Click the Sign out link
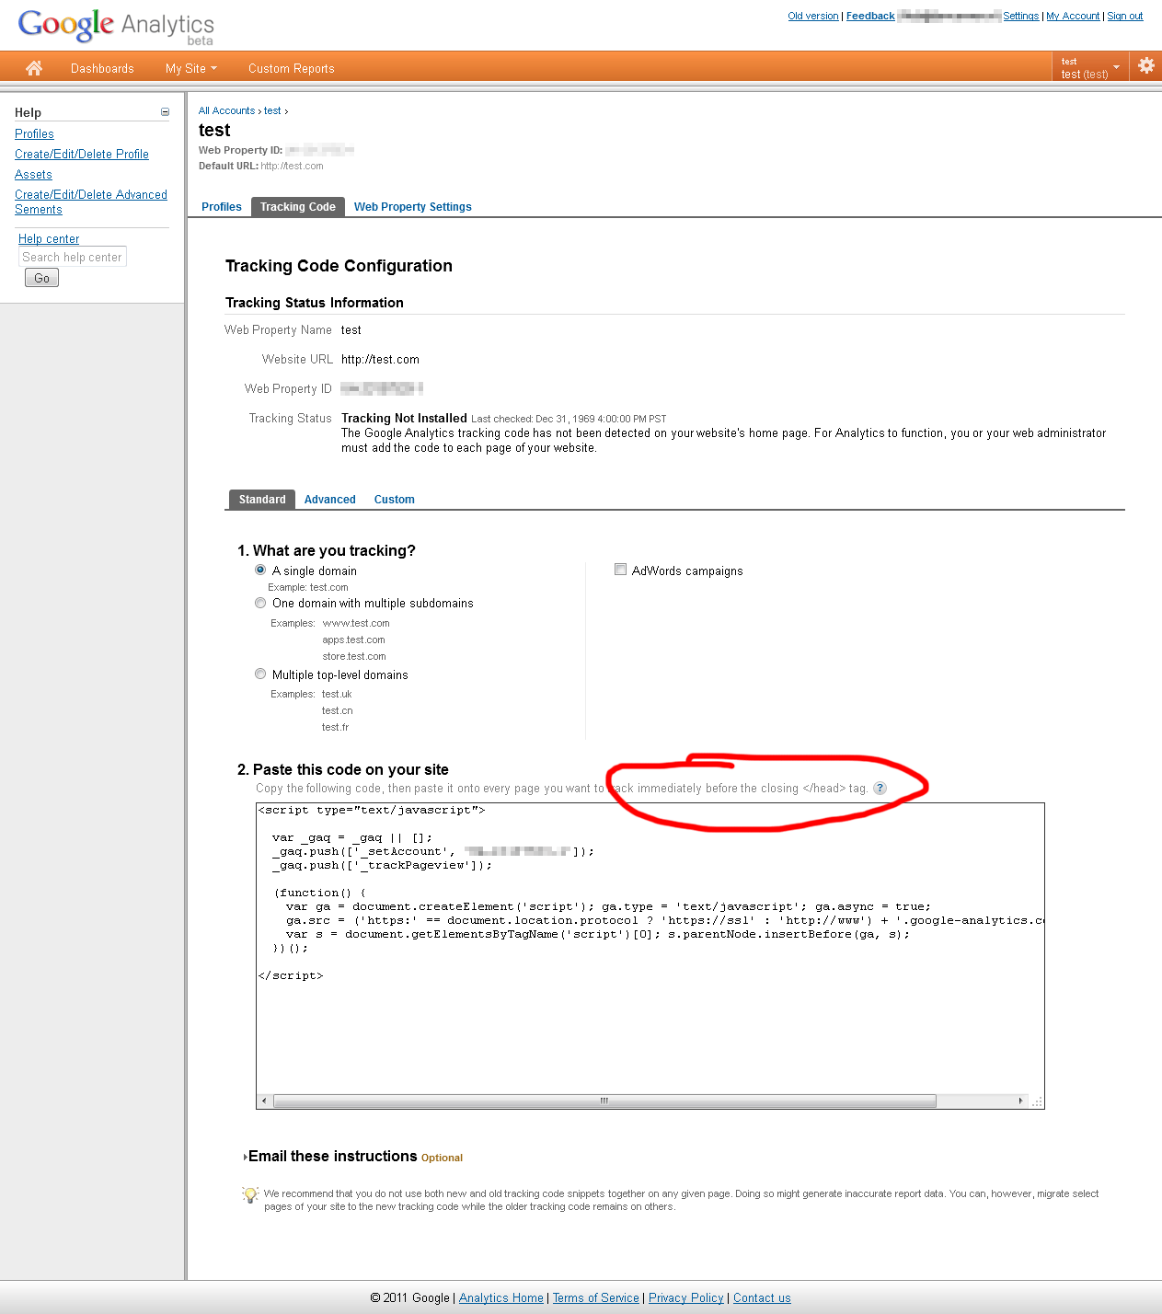 (x=1125, y=16)
